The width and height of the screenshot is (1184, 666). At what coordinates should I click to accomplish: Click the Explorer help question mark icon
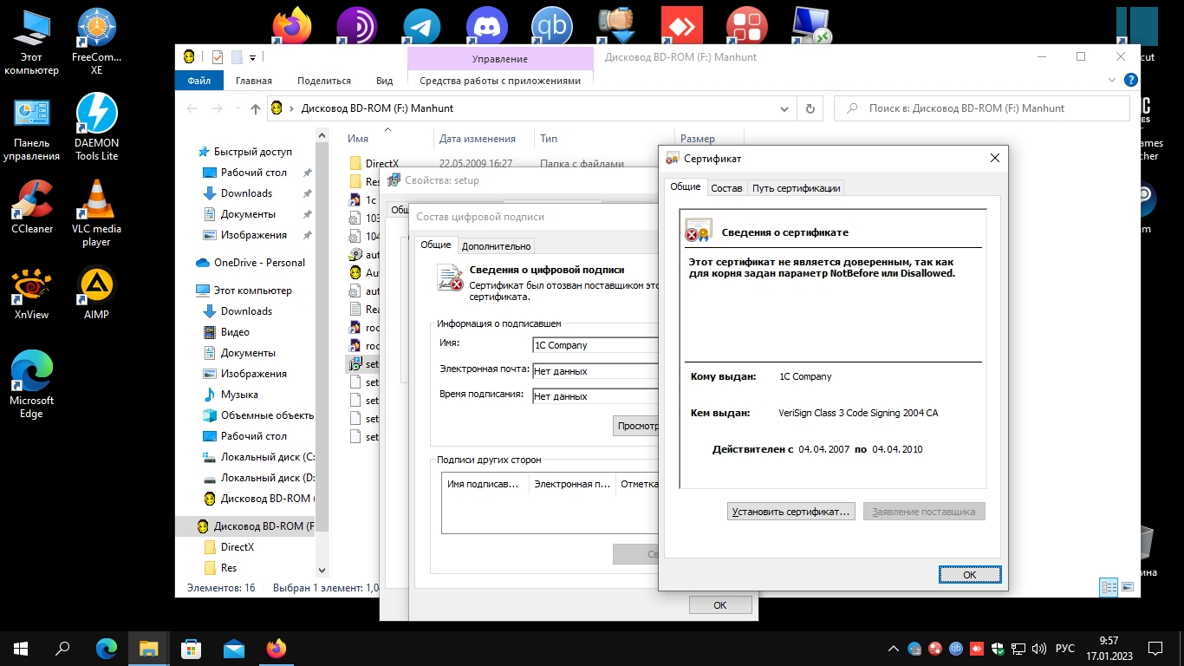point(1130,80)
